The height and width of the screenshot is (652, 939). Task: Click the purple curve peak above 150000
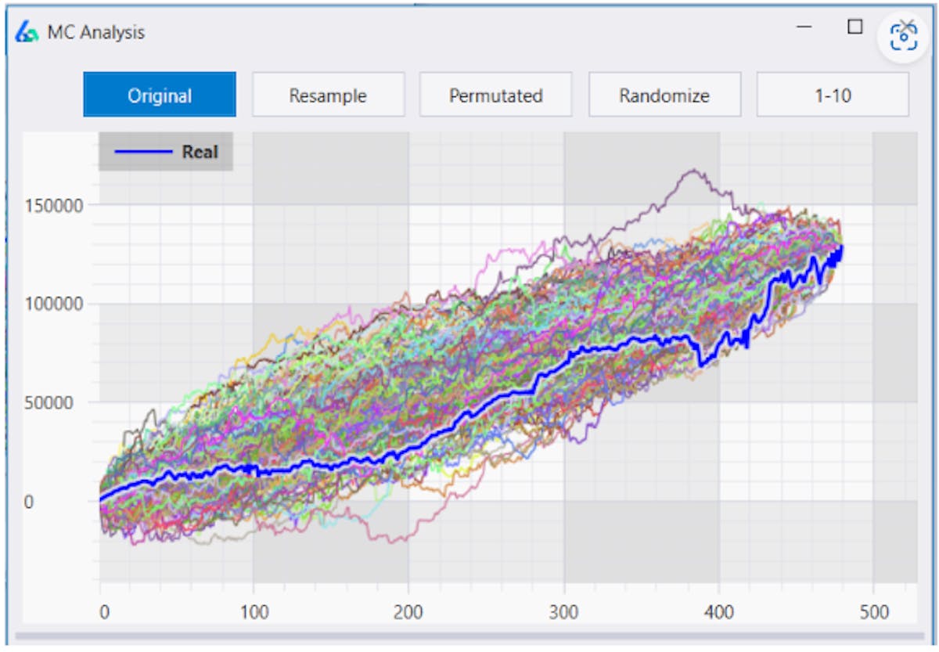point(692,171)
